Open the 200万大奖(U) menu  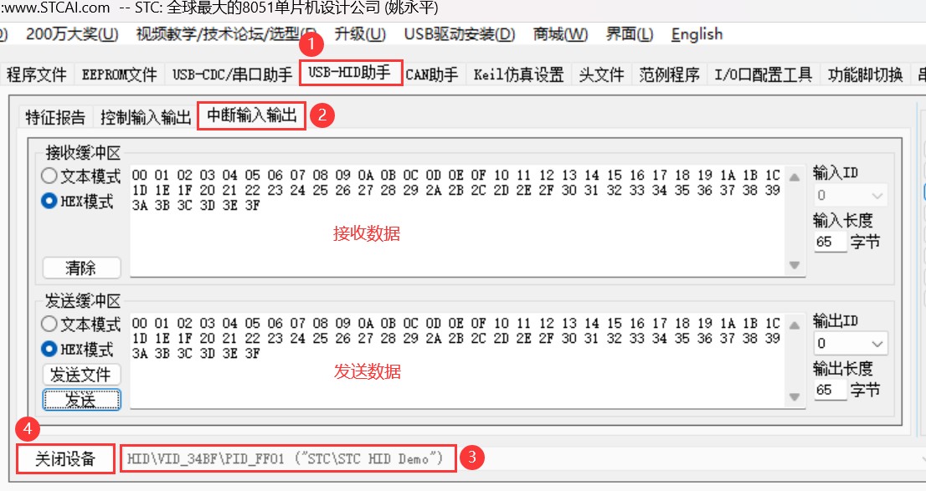[x=72, y=34]
